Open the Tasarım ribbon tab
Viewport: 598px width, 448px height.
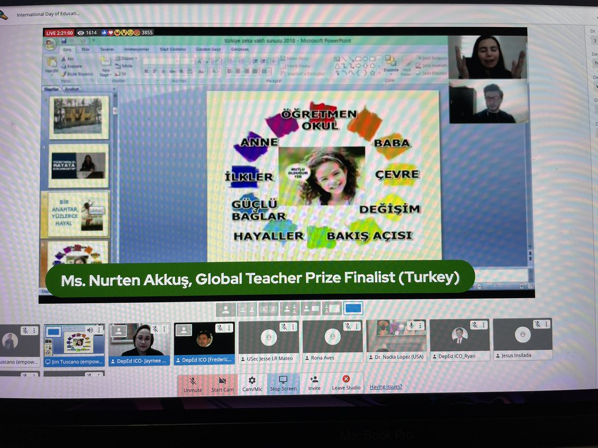(x=107, y=49)
